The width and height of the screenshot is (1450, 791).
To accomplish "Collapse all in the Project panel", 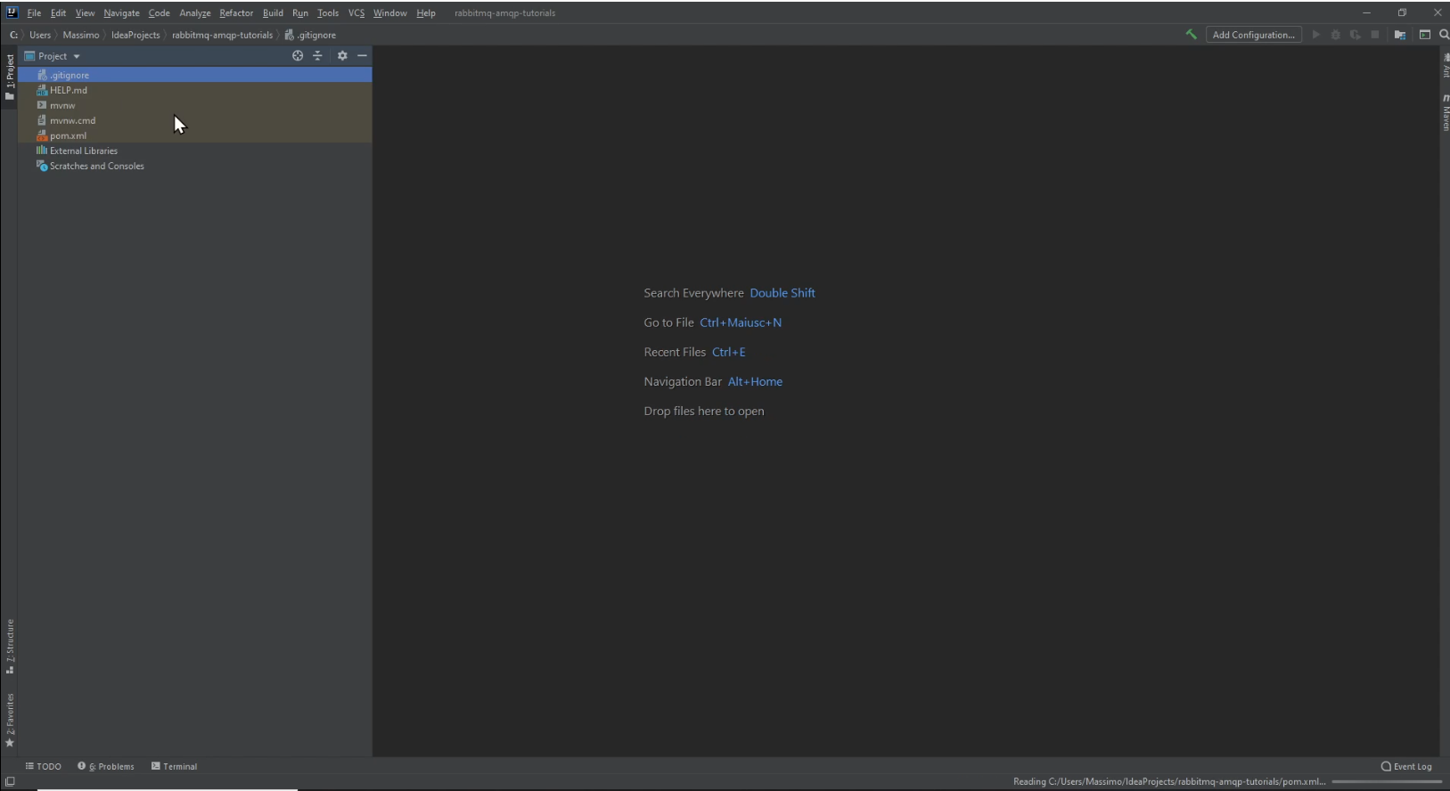I will pos(317,55).
